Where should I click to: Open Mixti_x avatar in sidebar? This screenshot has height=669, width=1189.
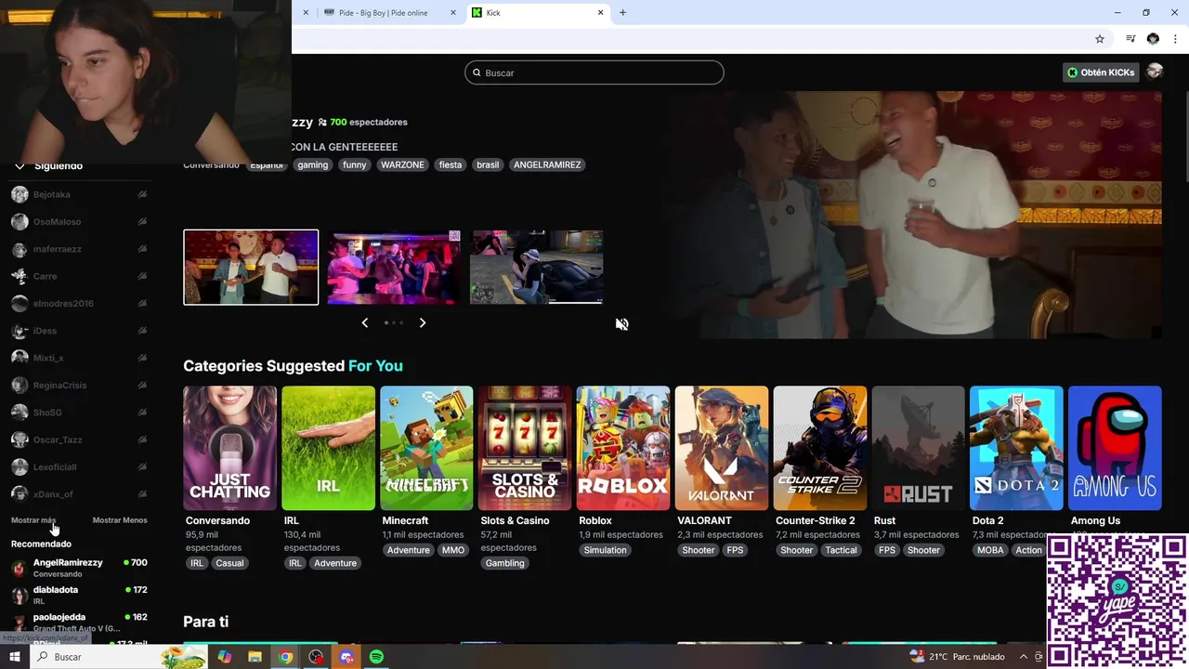coord(20,358)
